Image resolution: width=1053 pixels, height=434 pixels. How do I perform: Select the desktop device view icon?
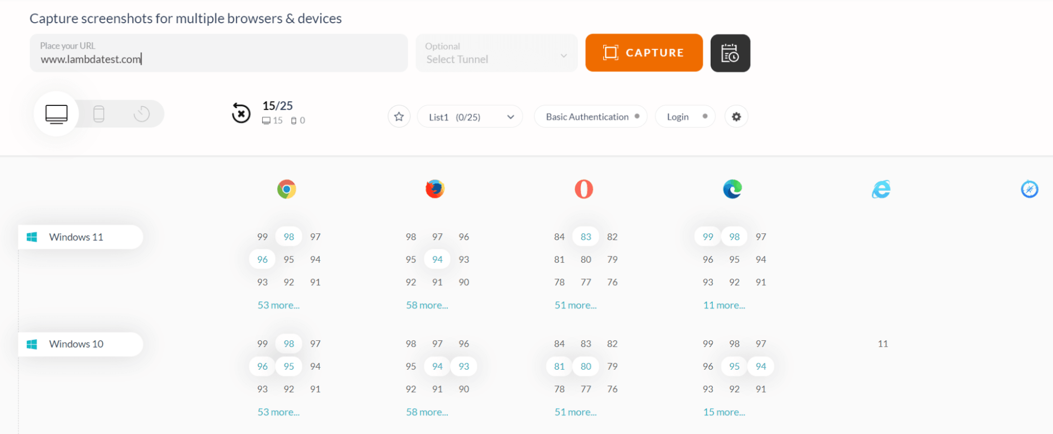(x=56, y=114)
